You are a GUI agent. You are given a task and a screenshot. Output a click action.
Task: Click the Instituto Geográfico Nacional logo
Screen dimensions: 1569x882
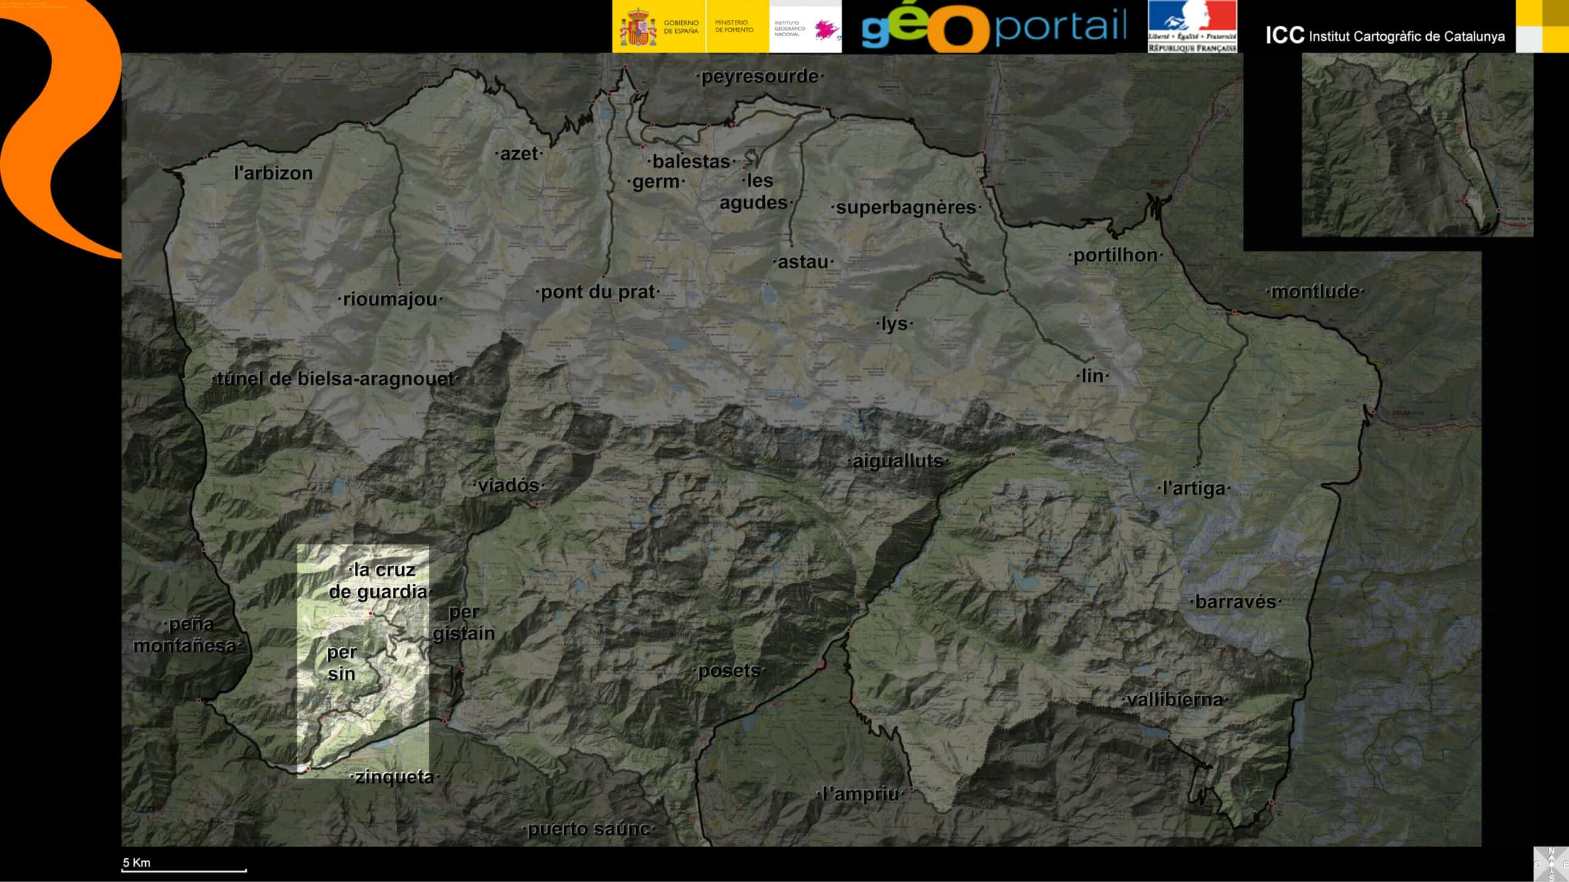pos(805,27)
